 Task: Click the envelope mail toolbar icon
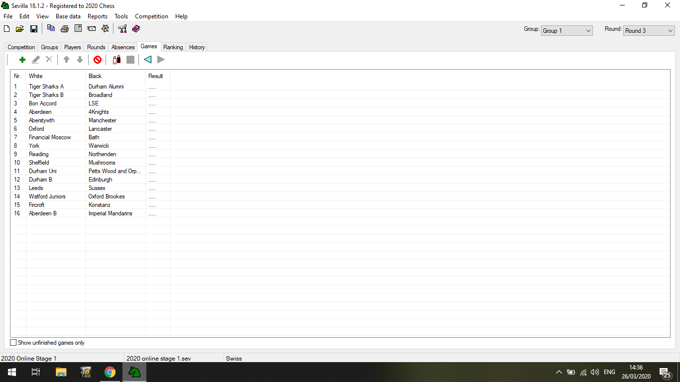point(92,29)
